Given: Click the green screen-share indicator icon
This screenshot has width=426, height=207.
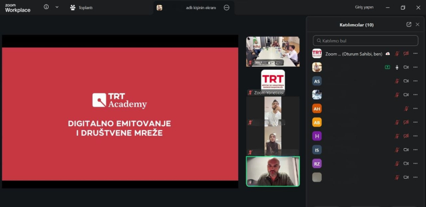Looking at the screenshot, I should tap(388, 67).
